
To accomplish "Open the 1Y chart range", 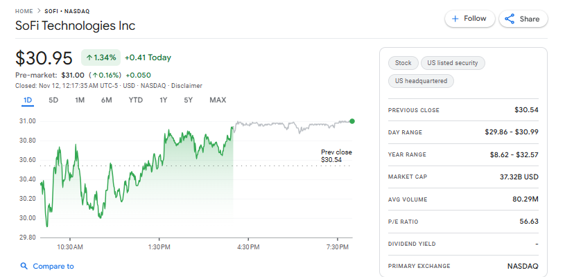I will (x=164, y=100).
